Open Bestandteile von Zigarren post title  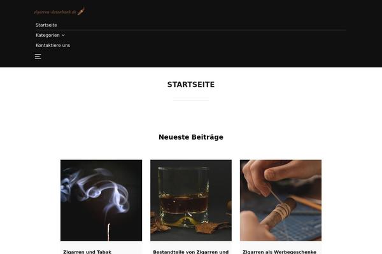191,252
